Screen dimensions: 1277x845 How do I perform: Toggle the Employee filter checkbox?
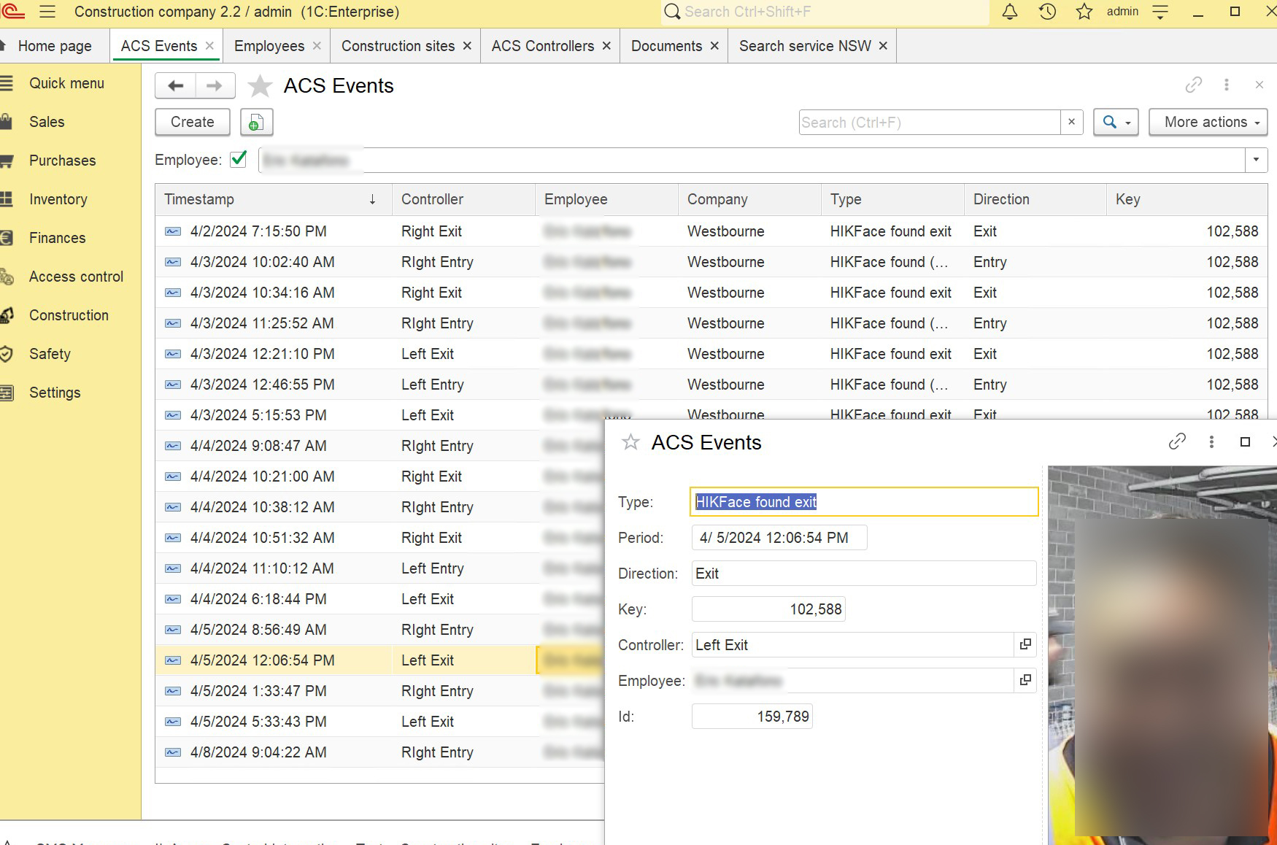click(239, 159)
